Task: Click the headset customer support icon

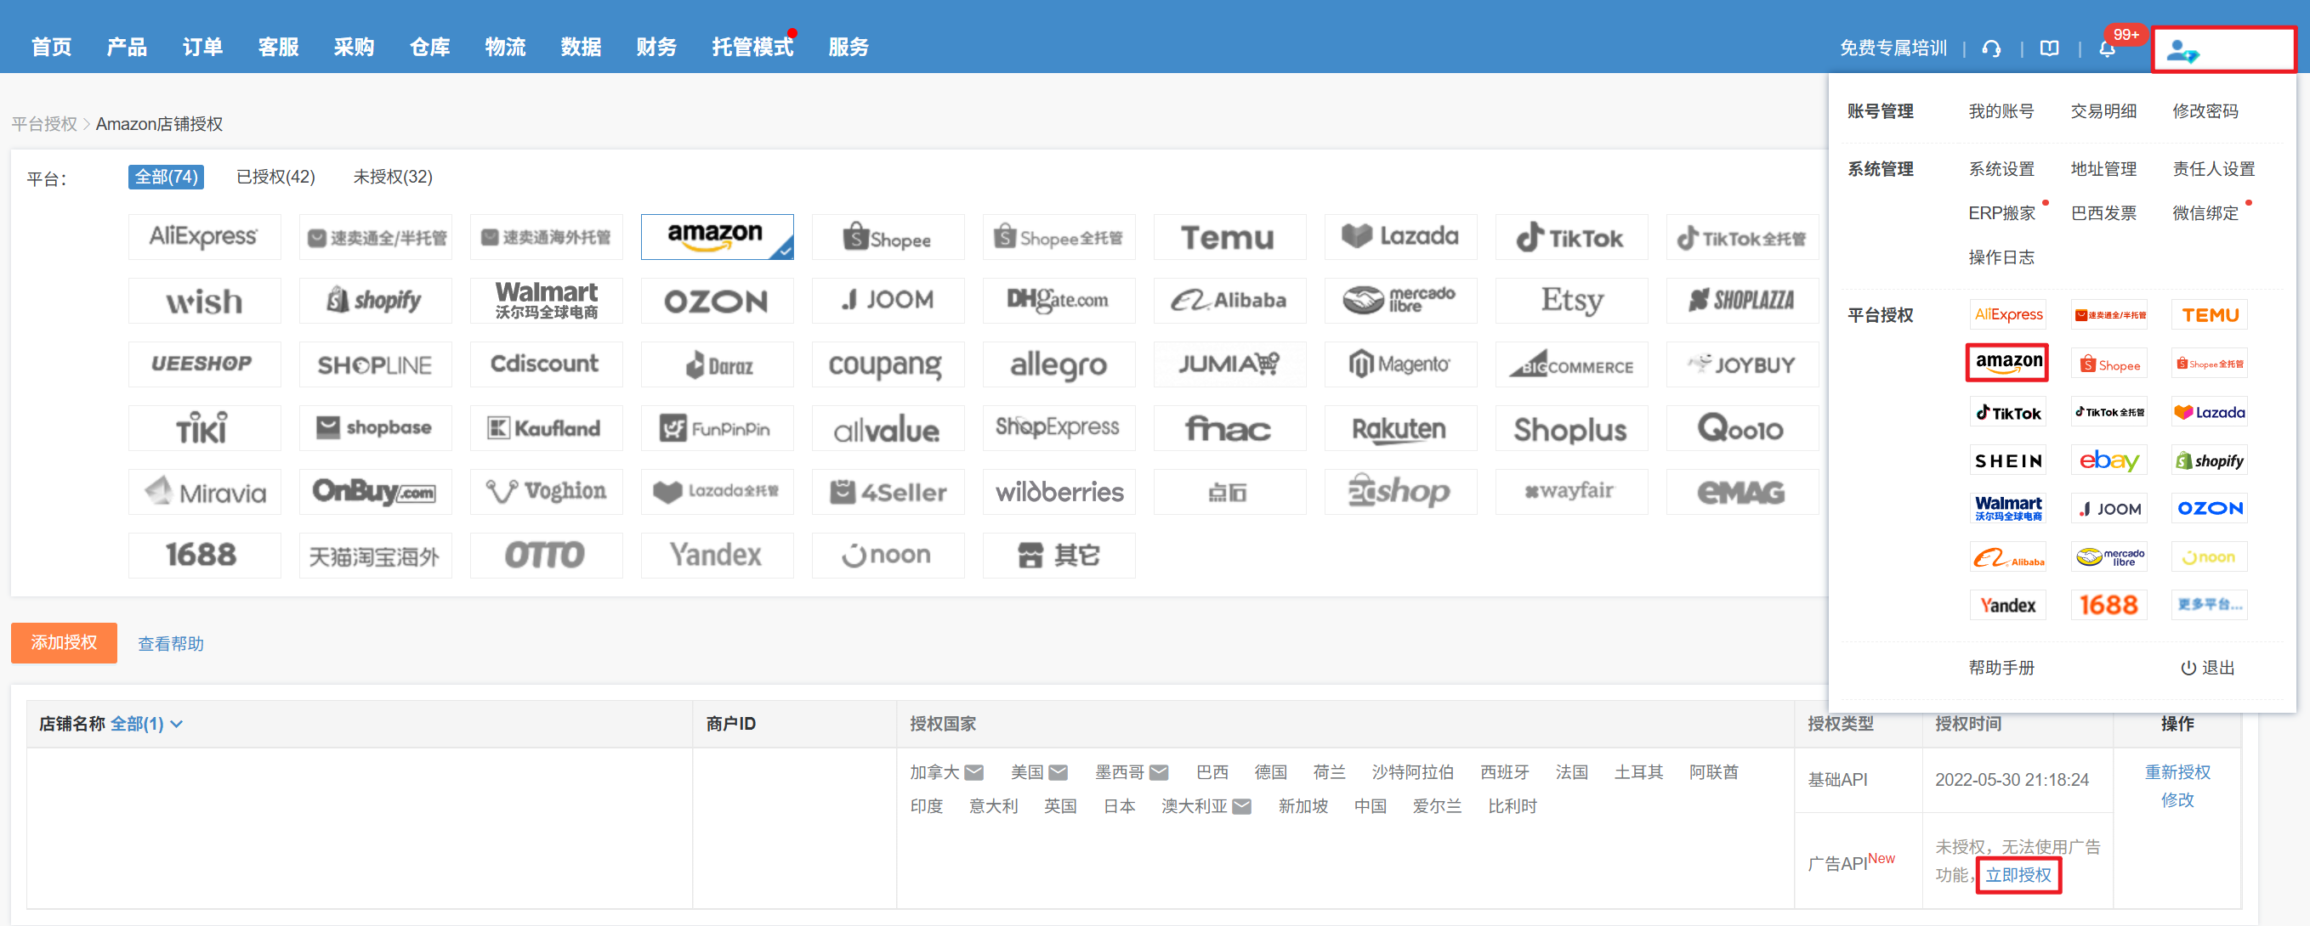Action: coord(1992,48)
